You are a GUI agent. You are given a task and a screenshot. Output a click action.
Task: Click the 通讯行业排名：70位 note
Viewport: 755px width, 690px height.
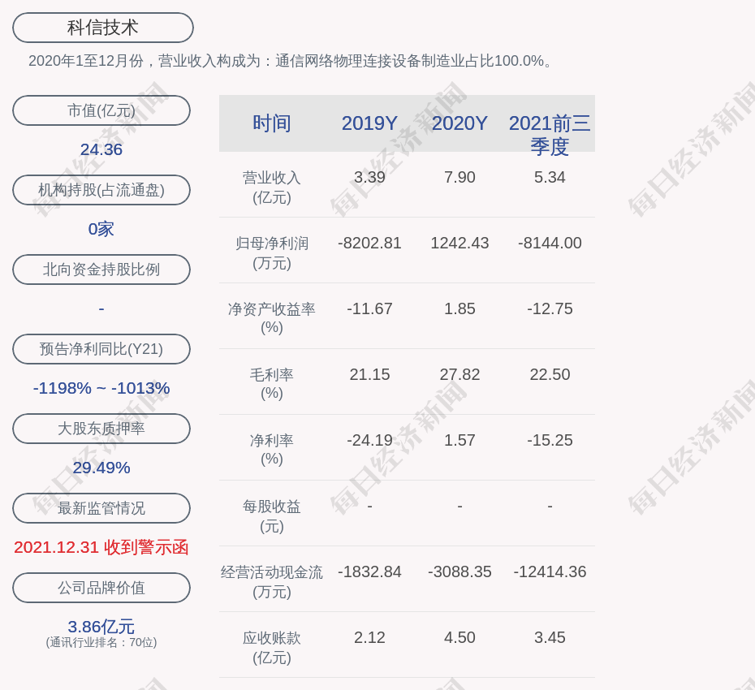pos(101,642)
